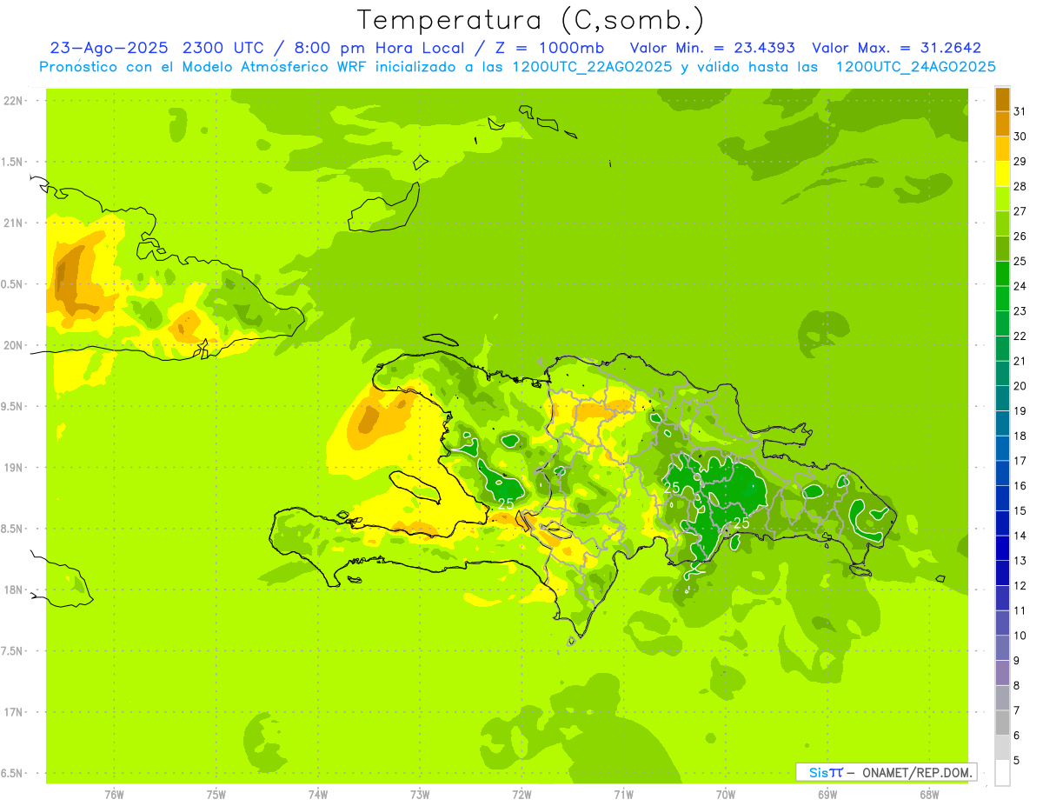Click the legend value '31'
Viewport: 1043px width, 806px height.
[1020, 111]
